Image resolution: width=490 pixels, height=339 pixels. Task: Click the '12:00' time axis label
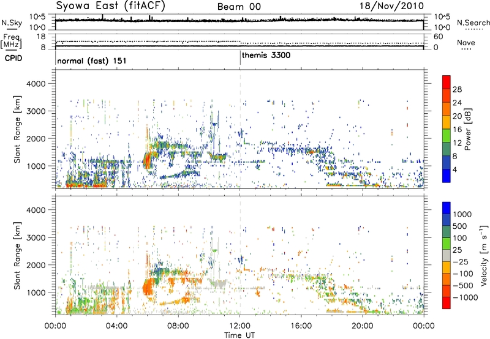[239, 326]
